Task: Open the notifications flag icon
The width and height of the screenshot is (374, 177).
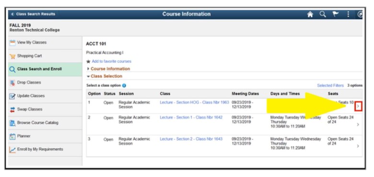Action: (336, 14)
